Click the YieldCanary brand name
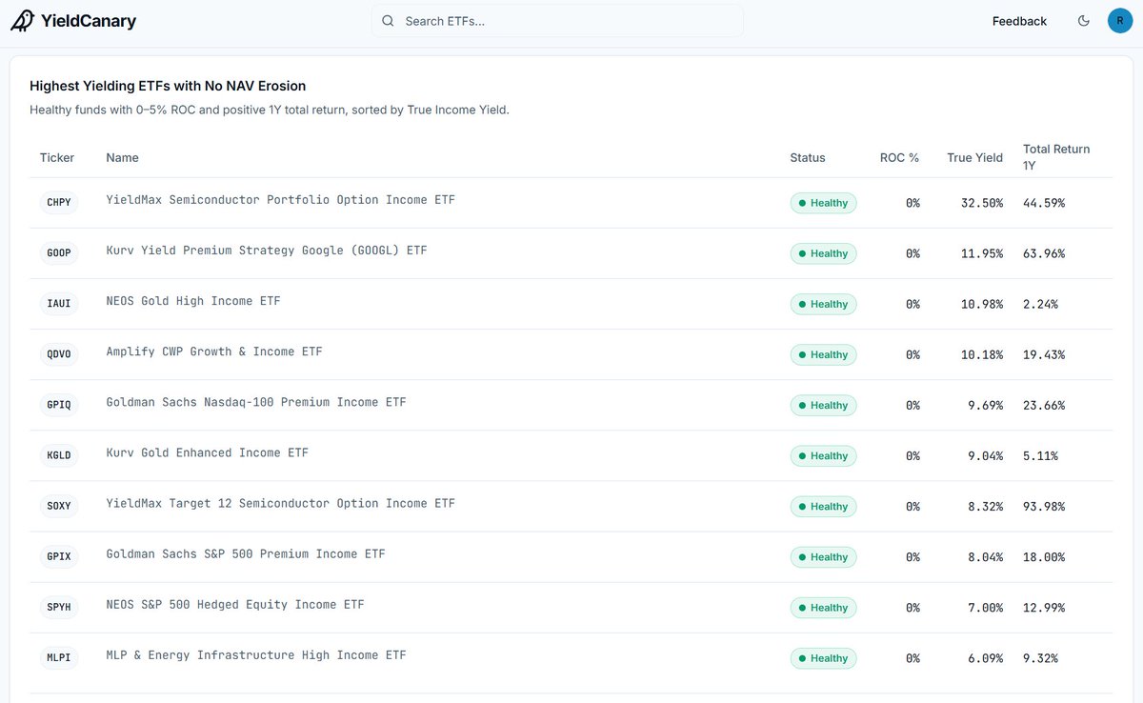This screenshot has width=1143, height=703. tap(89, 21)
